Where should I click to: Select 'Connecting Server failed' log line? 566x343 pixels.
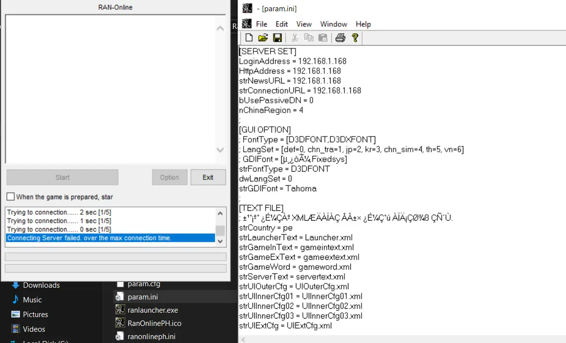[x=111, y=238]
